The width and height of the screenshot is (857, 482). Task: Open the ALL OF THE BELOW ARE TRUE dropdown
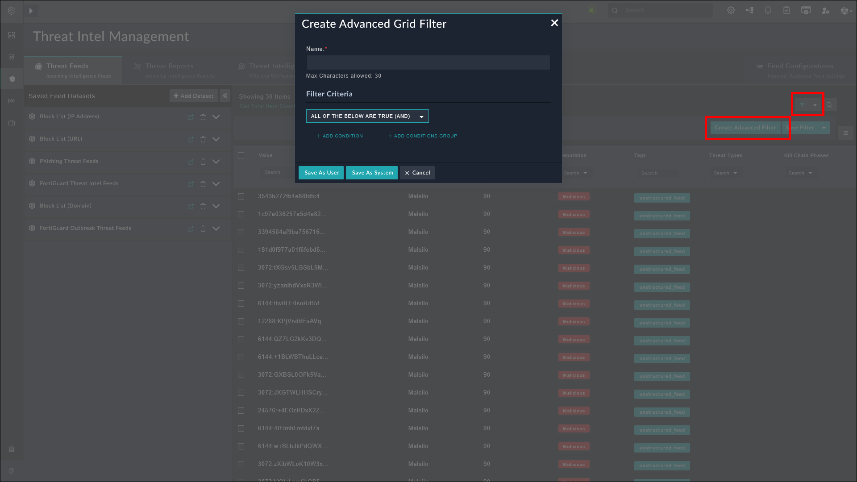[x=367, y=116]
